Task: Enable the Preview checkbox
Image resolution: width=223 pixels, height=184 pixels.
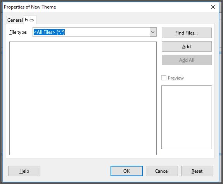Action: click(x=164, y=78)
